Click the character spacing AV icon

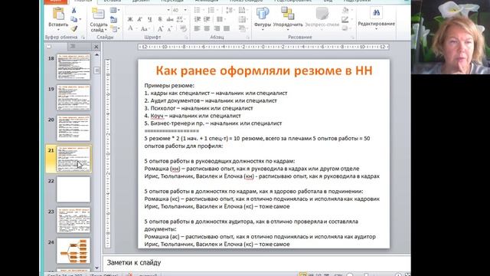[x=180, y=19]
